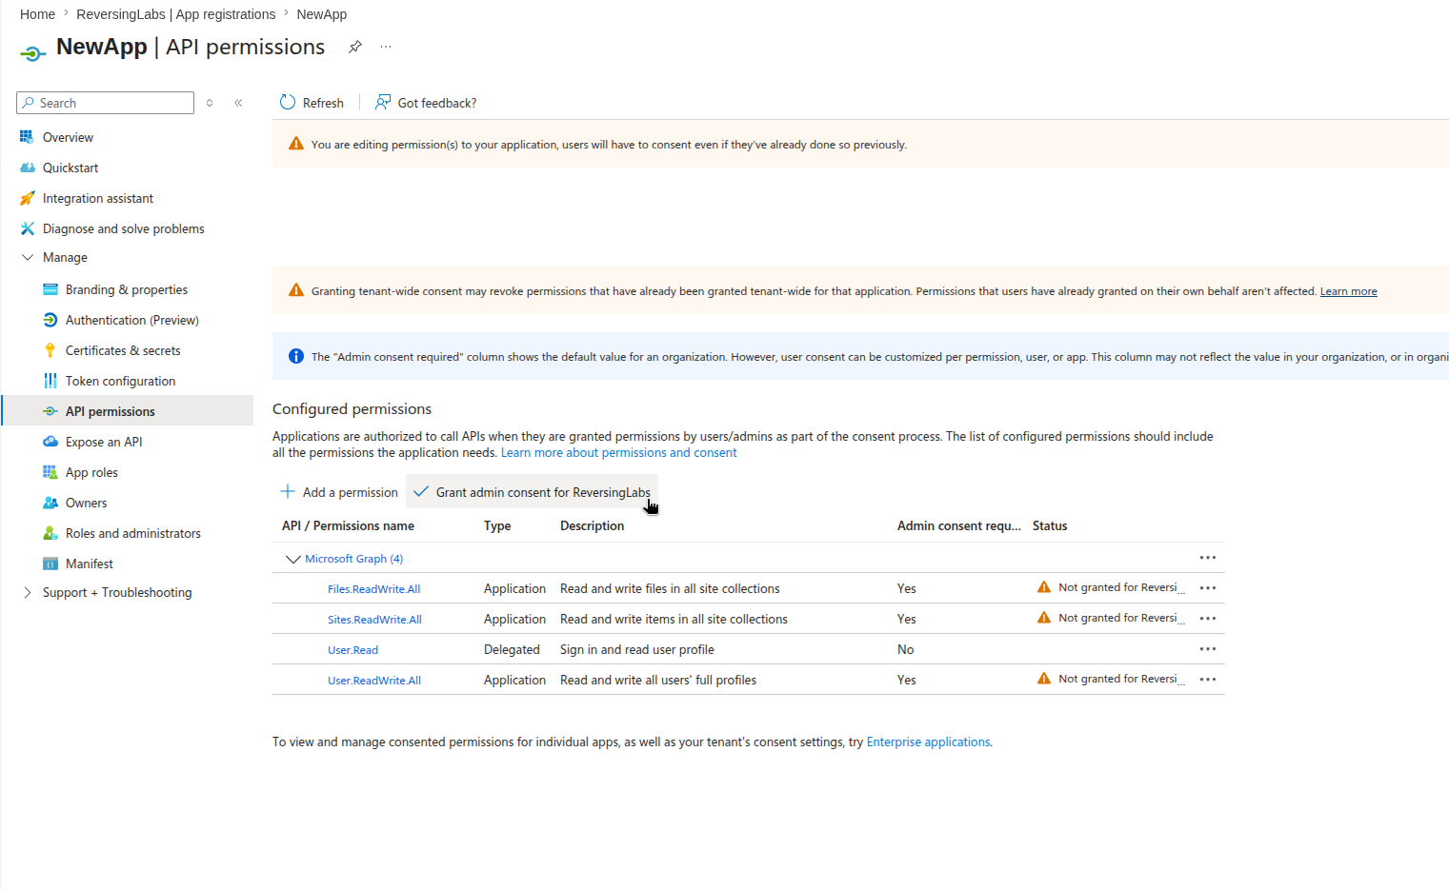Pin the NewApp page with pushpin icon
Viewport: 1449px width, 890px height.
coord(355,47)
